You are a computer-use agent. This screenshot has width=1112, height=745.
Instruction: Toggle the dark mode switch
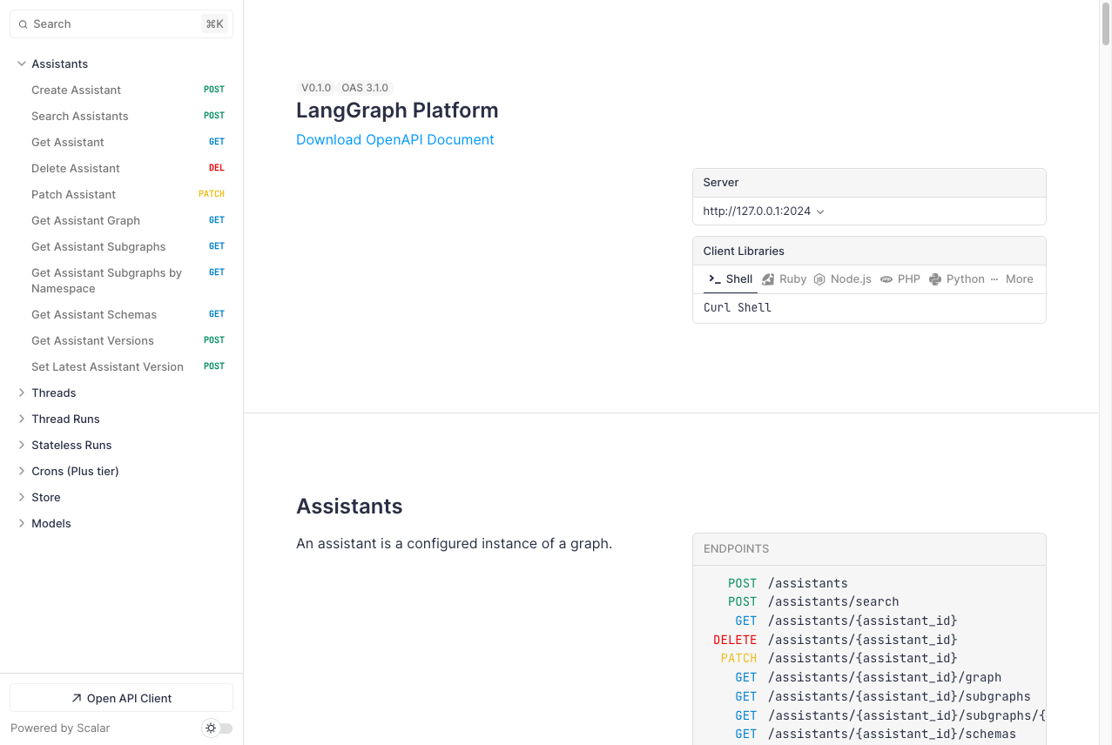(218, 728)
